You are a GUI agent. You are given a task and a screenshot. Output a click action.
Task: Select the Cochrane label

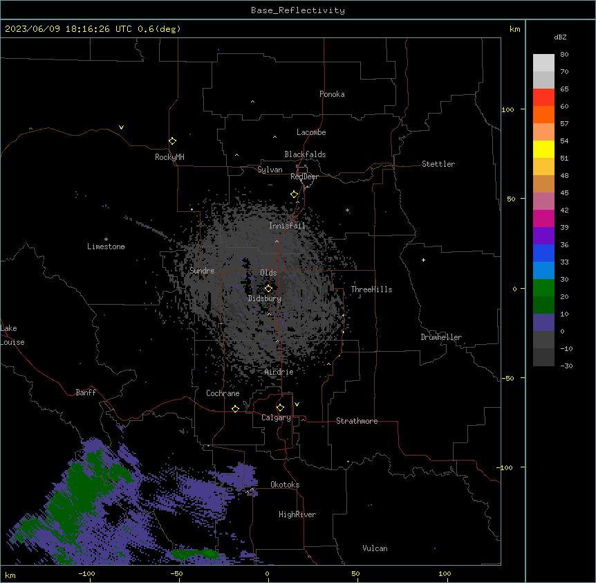223,393
